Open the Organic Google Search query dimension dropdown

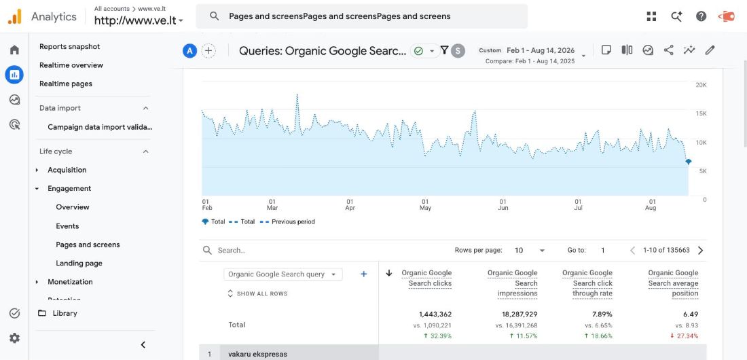pyautogui.click(x=283, y=274)
